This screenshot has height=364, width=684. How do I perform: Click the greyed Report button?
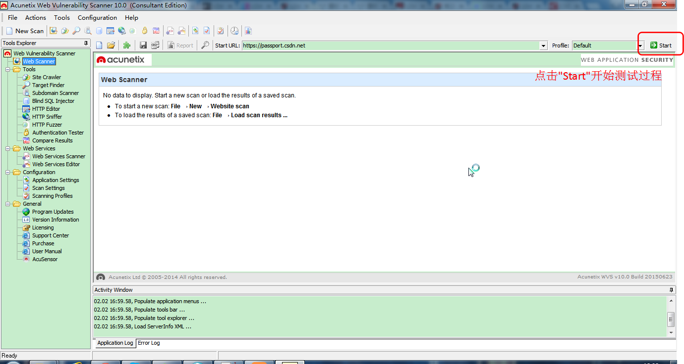click(180, 45)
